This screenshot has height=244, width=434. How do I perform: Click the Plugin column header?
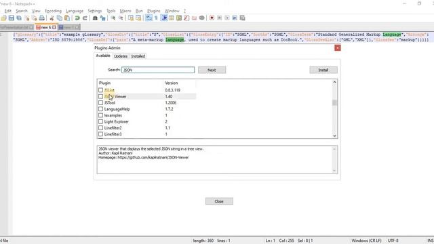(x=130, y=83)
